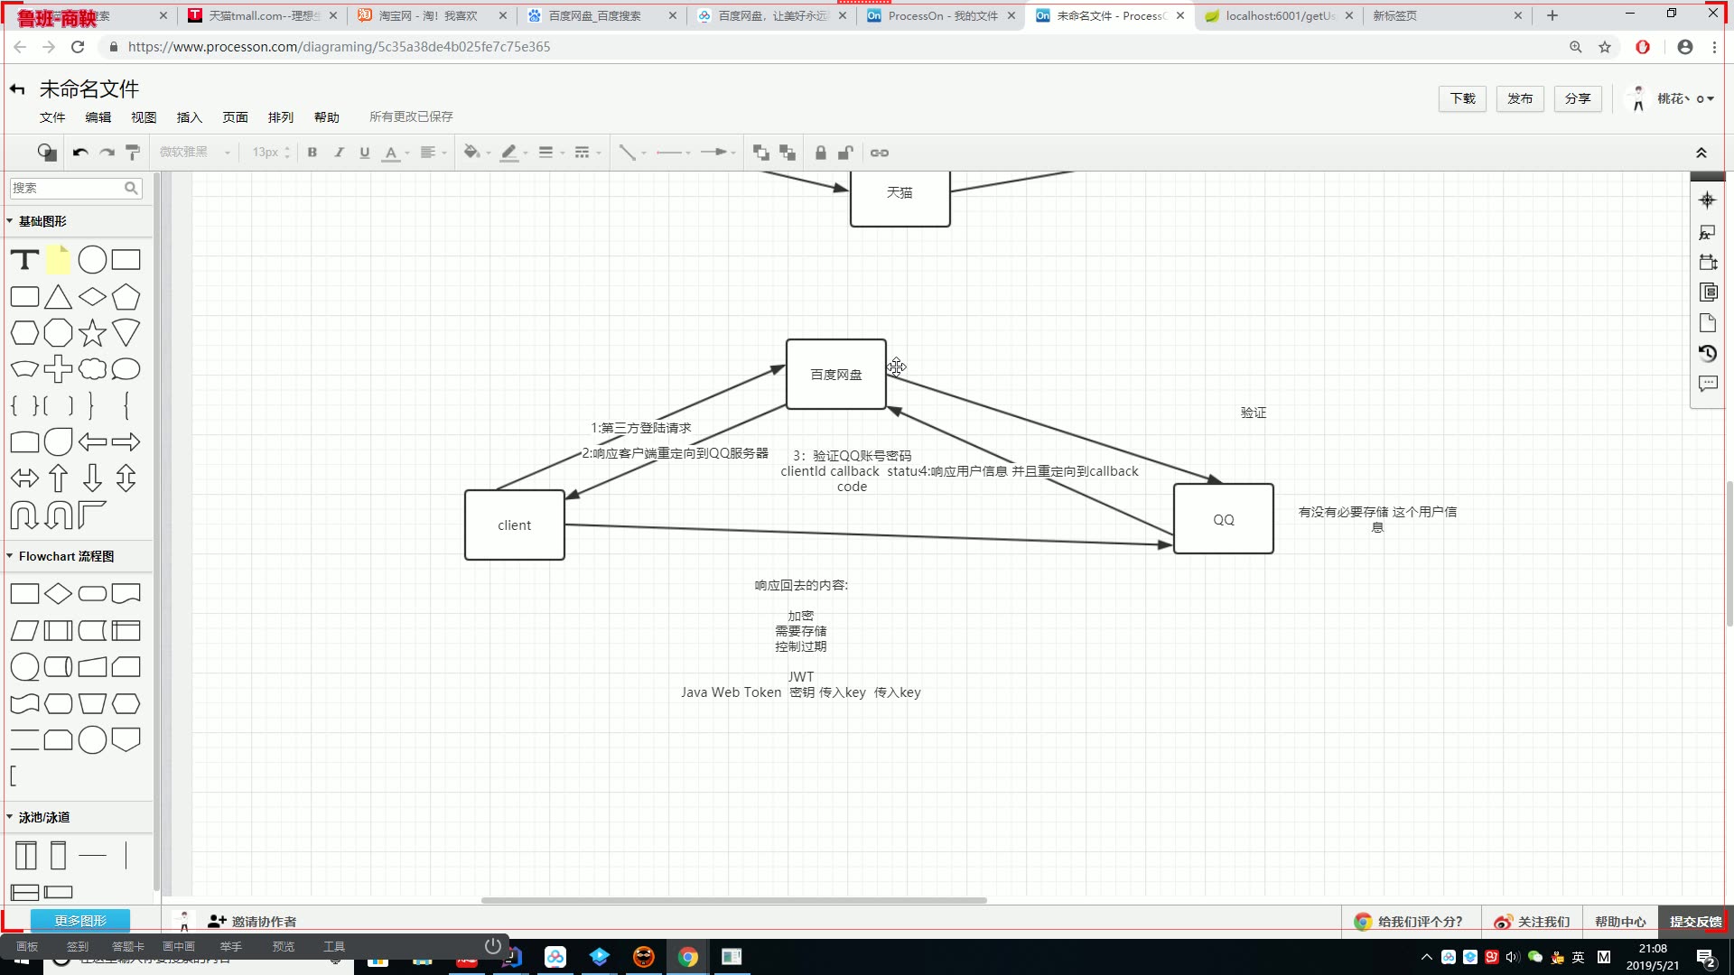The width and height of the screenshot is (1734, 975).
Task: Open the connector type dropdown
Action: (632, 153)
